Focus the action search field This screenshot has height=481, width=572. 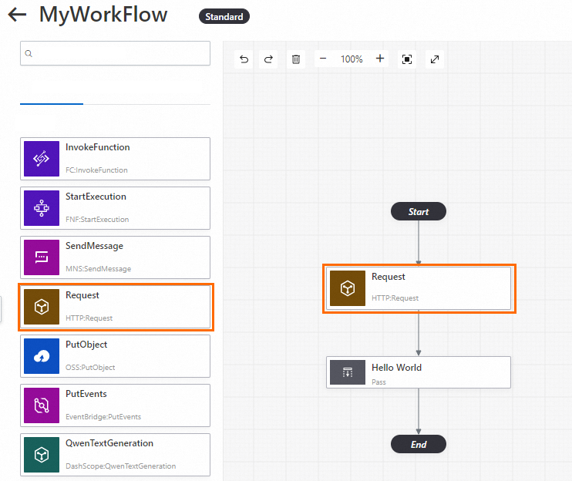coord(116,53)
